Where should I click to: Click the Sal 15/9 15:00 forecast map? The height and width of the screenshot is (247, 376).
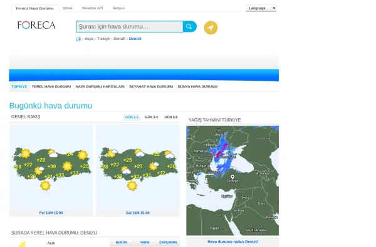138,166
